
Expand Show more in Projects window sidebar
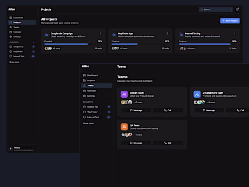[x=14, y=62]
